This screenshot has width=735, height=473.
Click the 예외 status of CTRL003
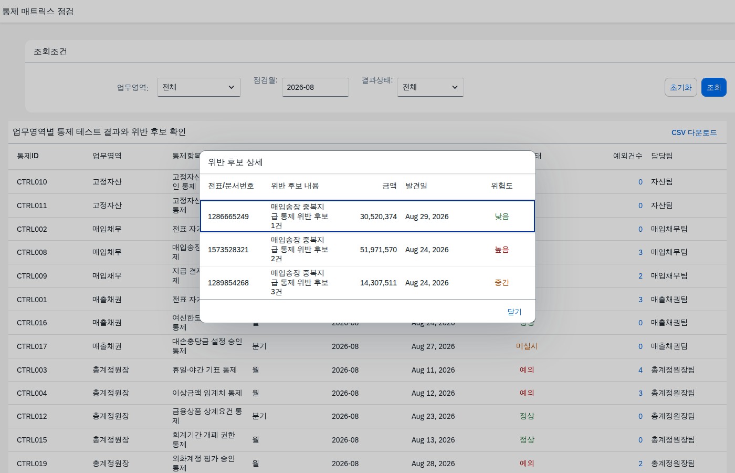point(527,370)
